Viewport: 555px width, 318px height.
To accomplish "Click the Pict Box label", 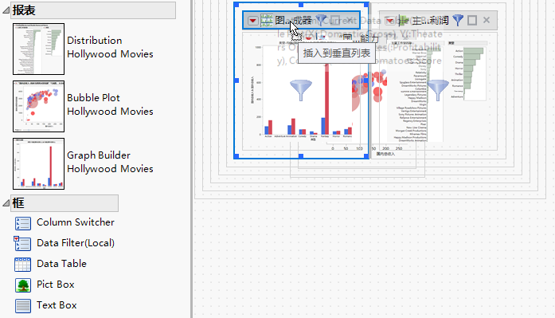I will coord(56,285).
